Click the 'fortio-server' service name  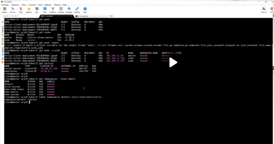pos(12,69)
